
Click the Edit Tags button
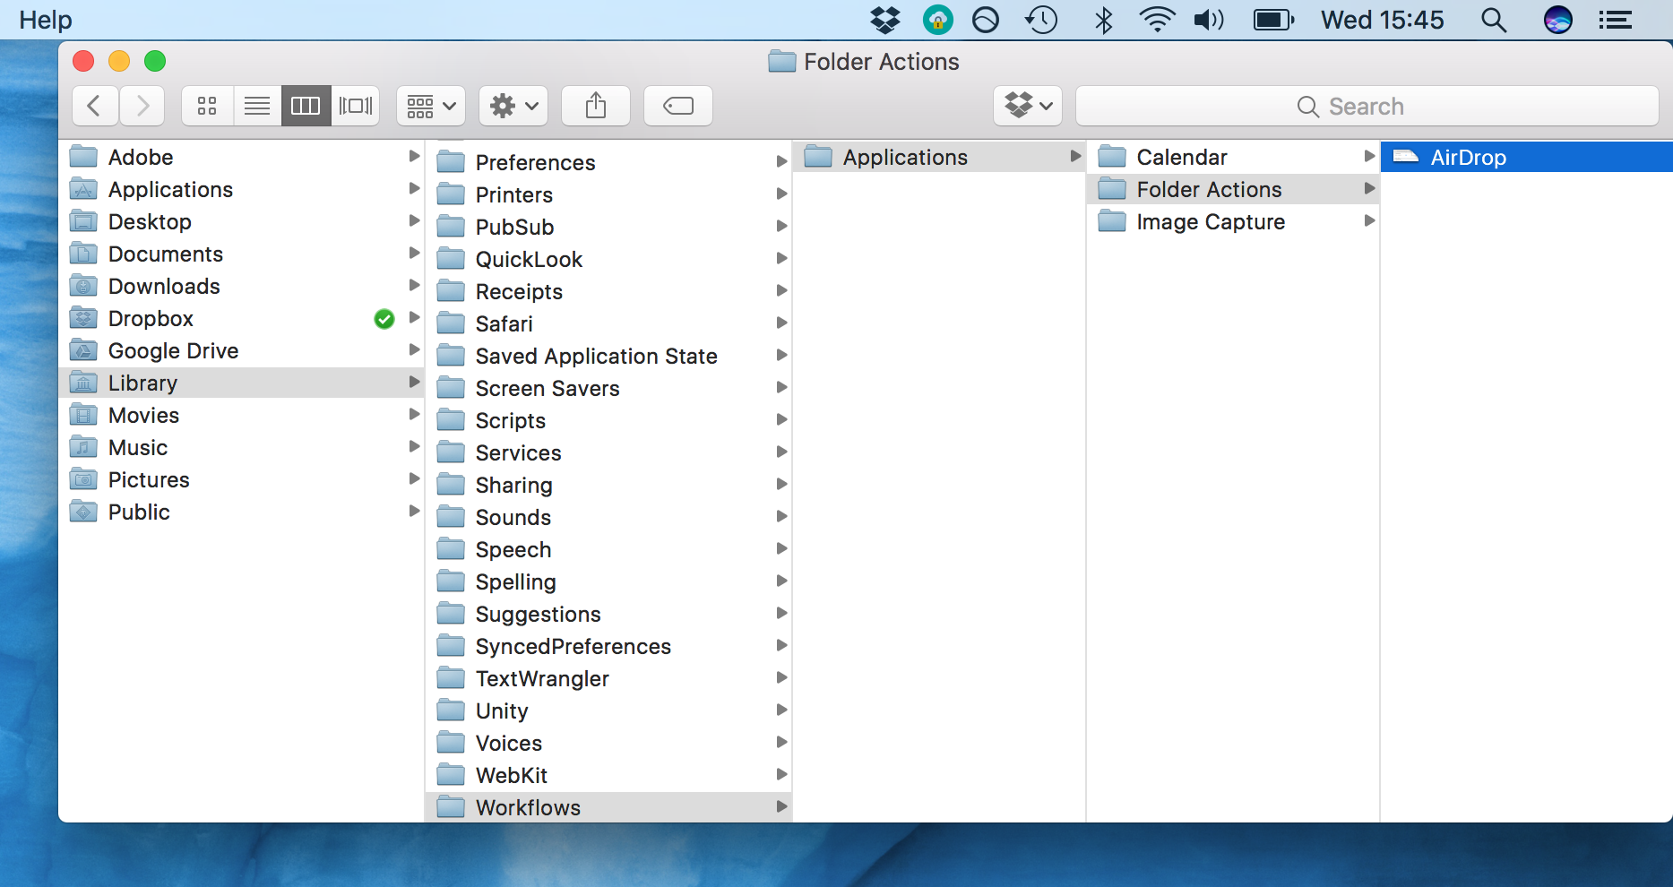[678, 106]
